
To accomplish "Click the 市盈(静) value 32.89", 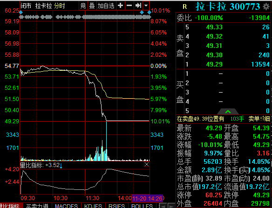I will coord(214,178).
